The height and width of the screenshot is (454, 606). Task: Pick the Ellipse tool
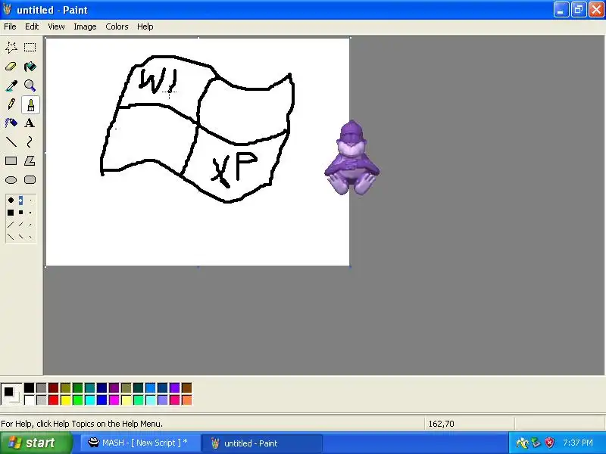11,180
